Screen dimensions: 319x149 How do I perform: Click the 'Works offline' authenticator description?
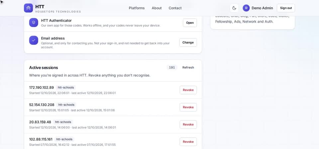click(101, 26)
